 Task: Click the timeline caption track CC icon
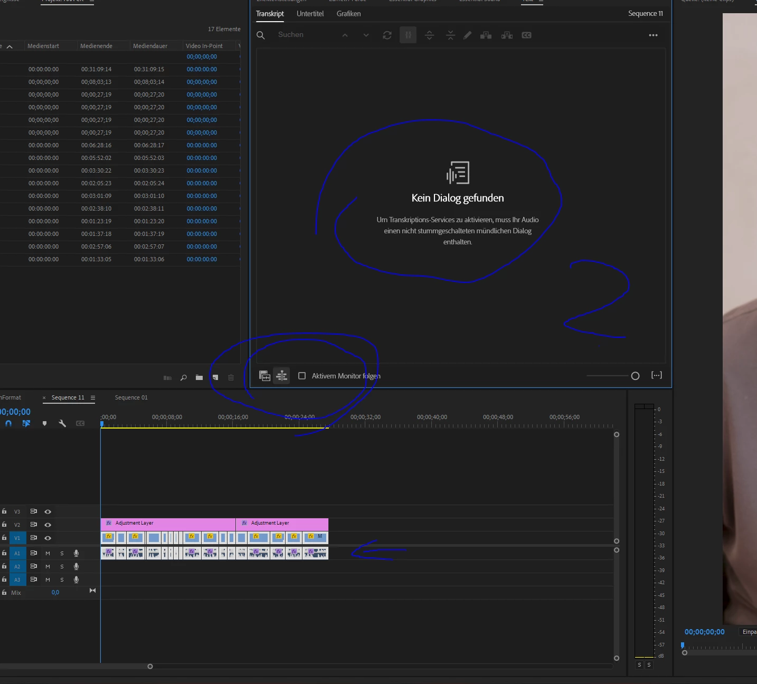coord(80,423)
